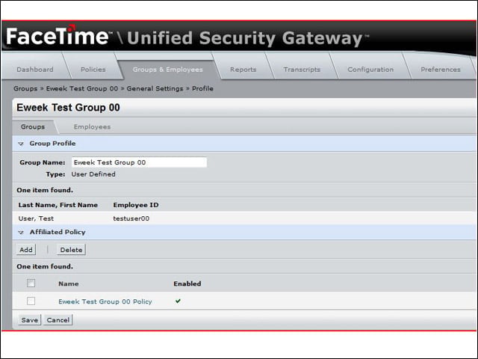The image size is (478, 359).
Task: Collapse the Group Profile section arrow
Action: (21, 144)
